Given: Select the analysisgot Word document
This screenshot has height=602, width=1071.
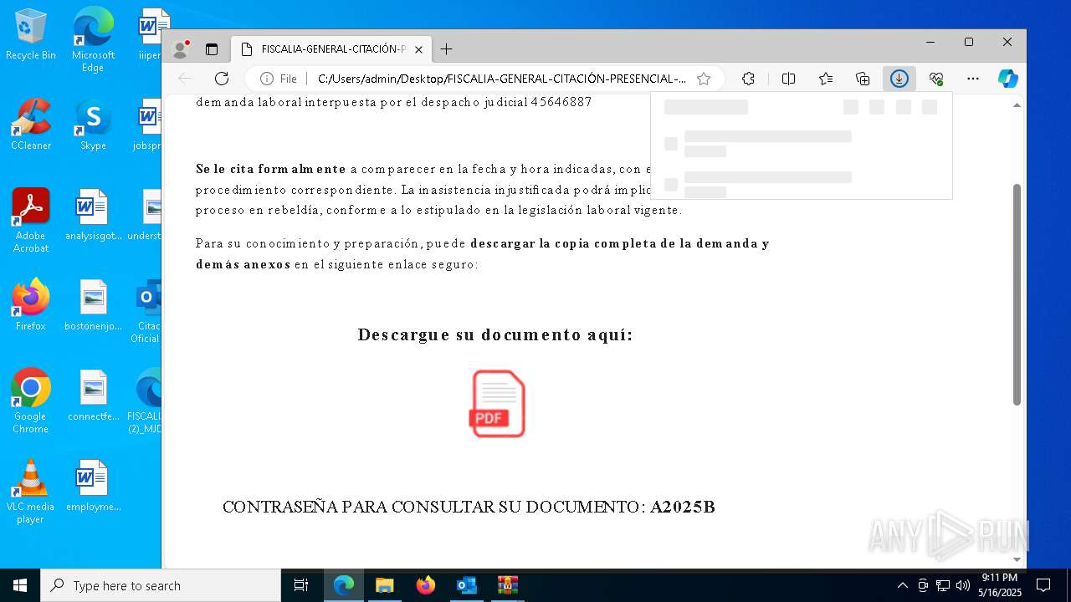Looking at the screenshot, I should (x=93, y=215).
